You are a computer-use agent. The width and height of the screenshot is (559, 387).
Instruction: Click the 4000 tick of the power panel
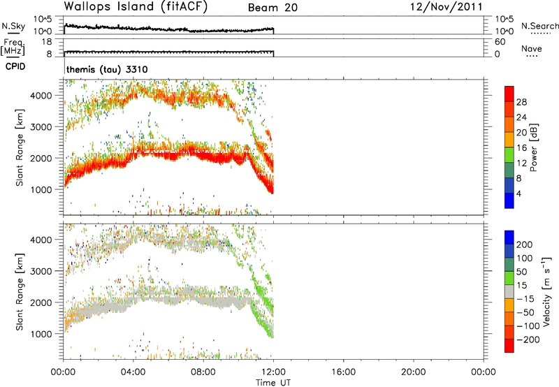[x=41, y=96]
